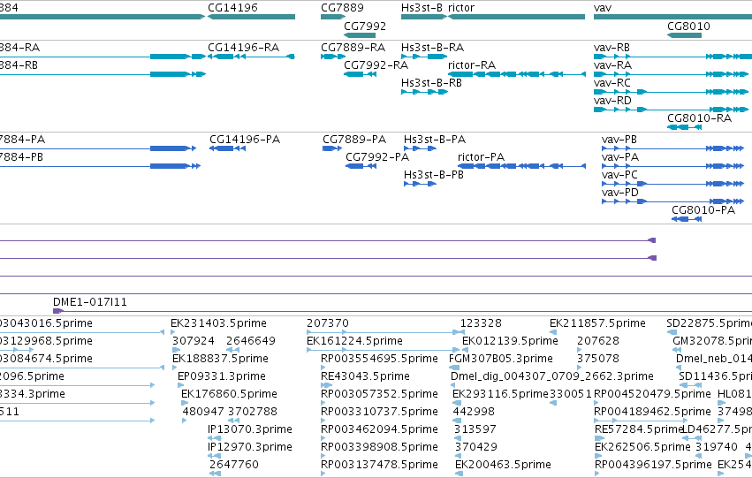Select the EK012139.5prime EST label
The image size is (752, 478).
click(x=510, y=341)
